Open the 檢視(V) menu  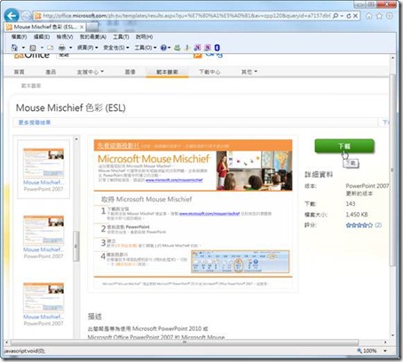tap(65, 36)
